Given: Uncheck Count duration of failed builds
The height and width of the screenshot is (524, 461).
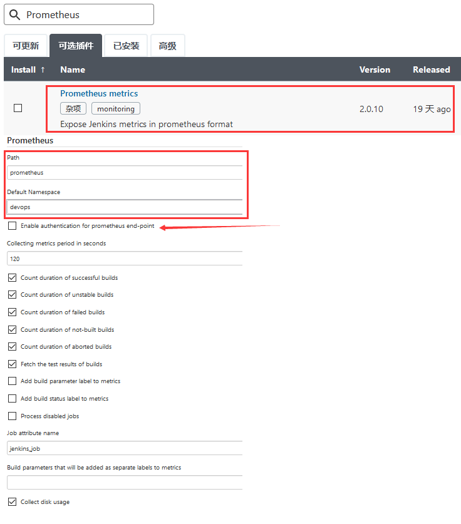Looking at the screenshot, I should tap(13, 312).
